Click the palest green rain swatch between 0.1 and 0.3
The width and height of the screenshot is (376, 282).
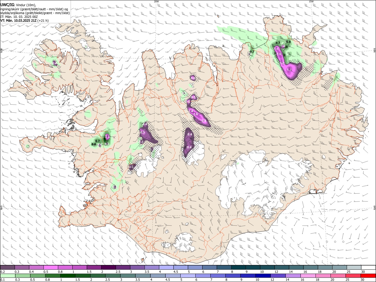point(7,276)
